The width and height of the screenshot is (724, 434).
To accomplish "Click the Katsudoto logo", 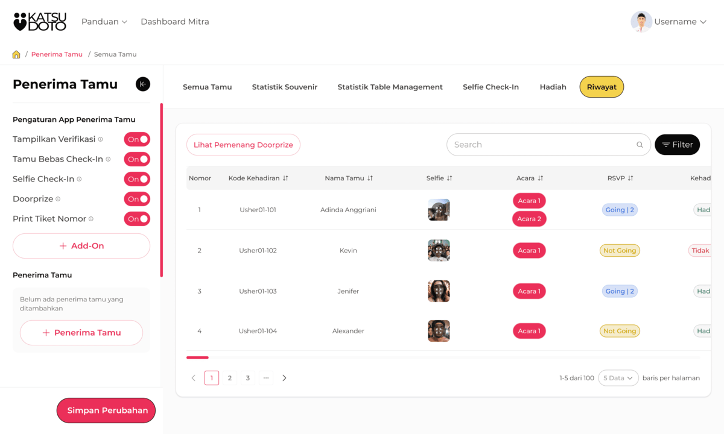I will point(40,22).
